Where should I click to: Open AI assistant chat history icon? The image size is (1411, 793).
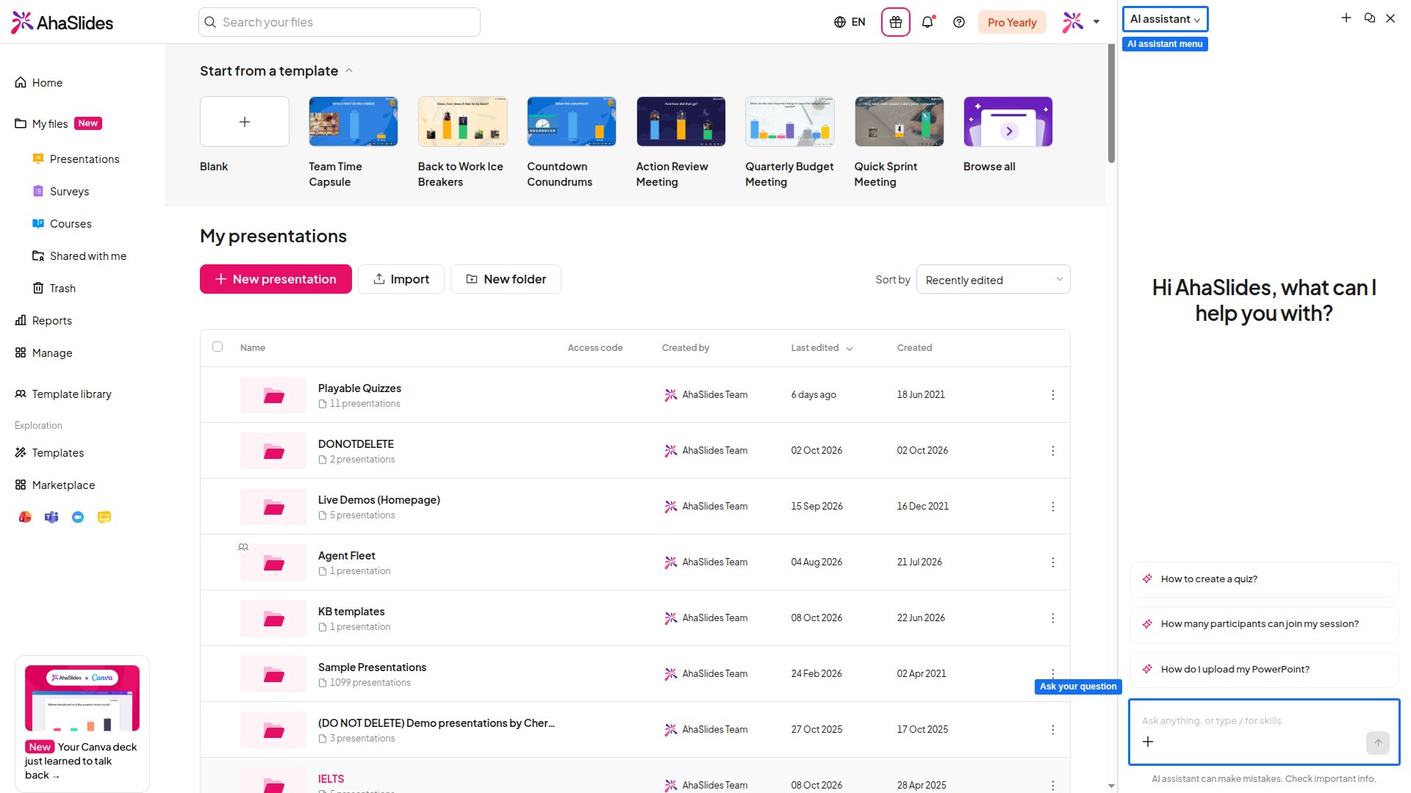(x=1370, y=18)
